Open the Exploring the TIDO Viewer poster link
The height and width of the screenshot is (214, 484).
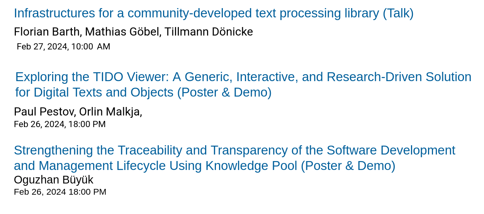(x=243, y=85)
